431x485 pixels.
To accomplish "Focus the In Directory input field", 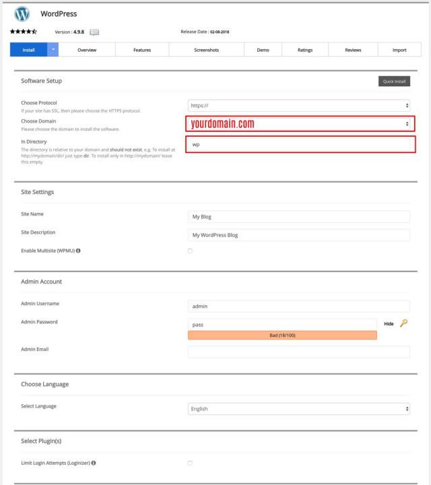I will click(300, 144).
